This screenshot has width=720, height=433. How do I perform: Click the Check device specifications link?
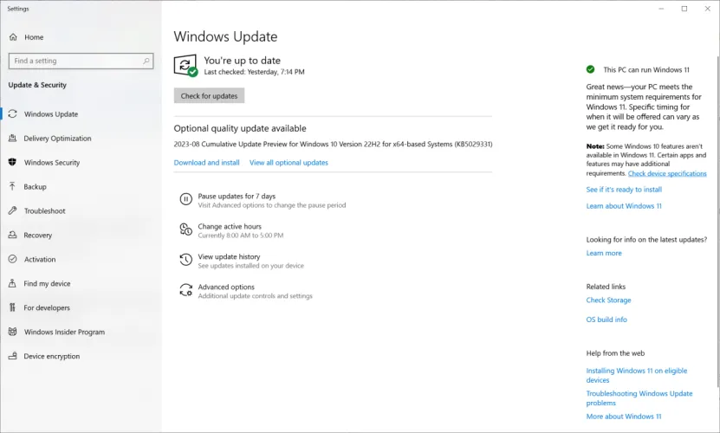667,173
